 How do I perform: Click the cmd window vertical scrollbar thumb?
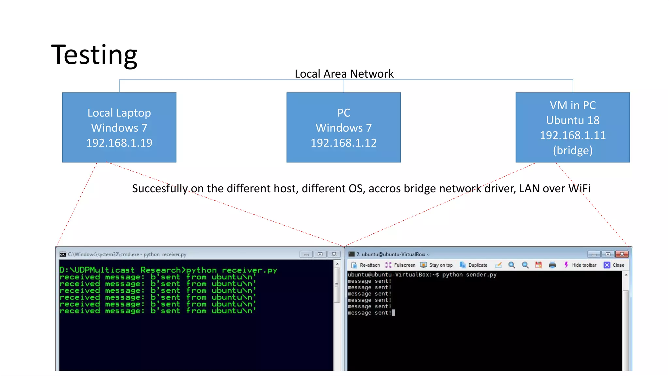click(x=337, y=285)
